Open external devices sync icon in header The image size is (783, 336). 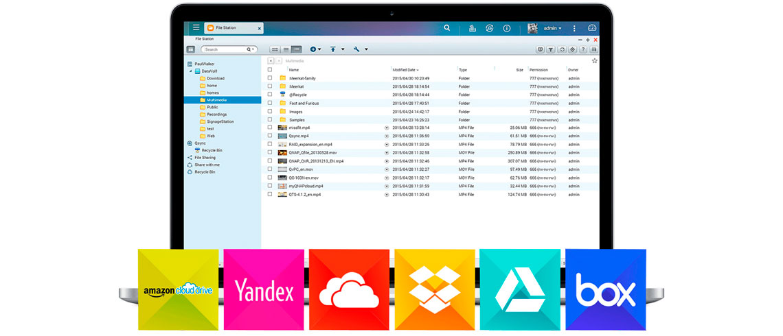click(489, 28)
